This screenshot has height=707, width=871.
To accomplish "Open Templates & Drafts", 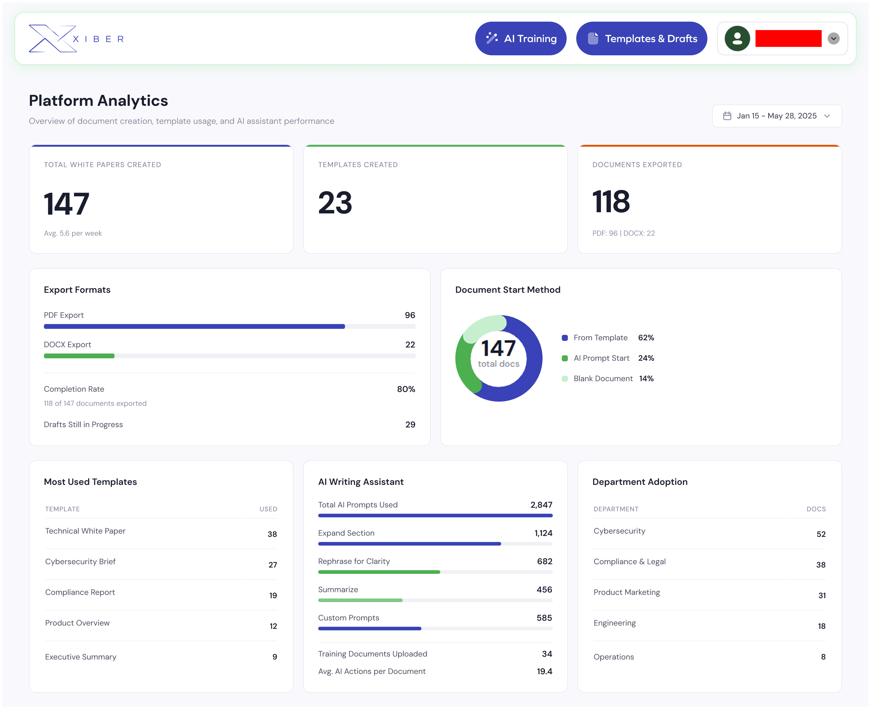I will (641, 39).
